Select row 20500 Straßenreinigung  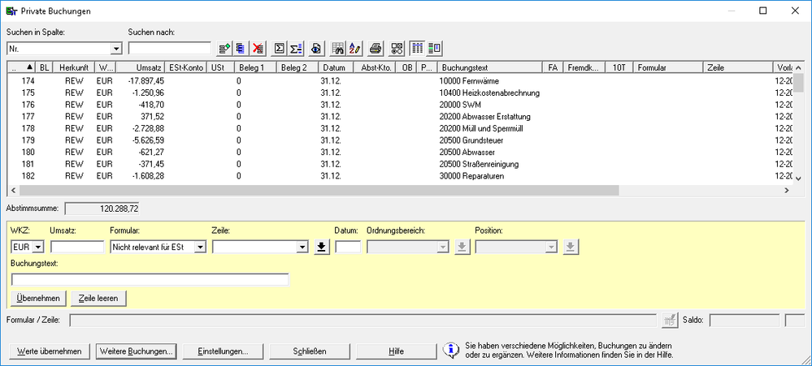(400, 164)
